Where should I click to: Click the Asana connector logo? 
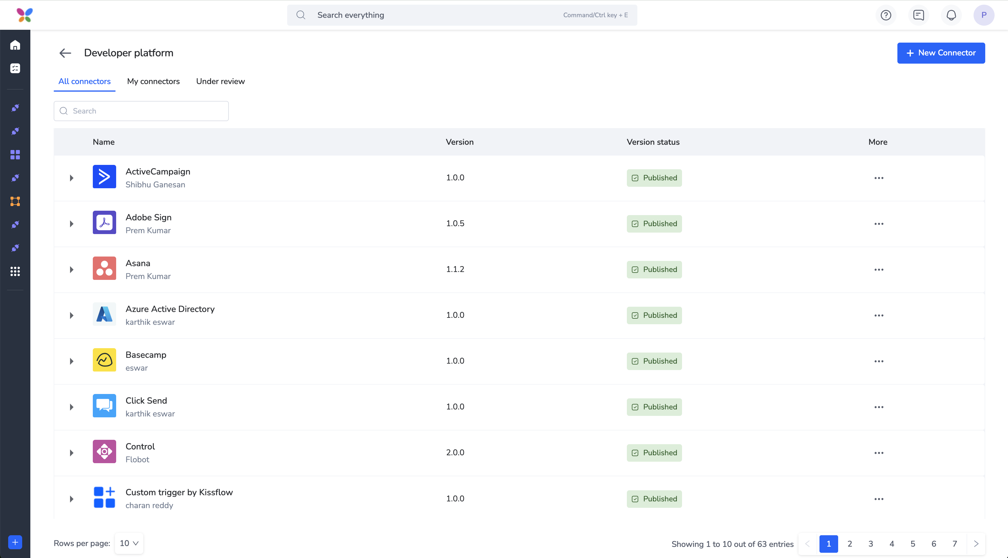coord(104,268)
